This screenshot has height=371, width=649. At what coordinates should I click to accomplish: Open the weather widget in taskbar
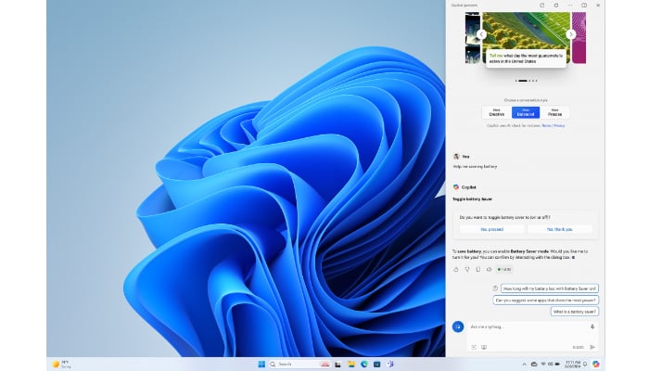coord(62,364)
